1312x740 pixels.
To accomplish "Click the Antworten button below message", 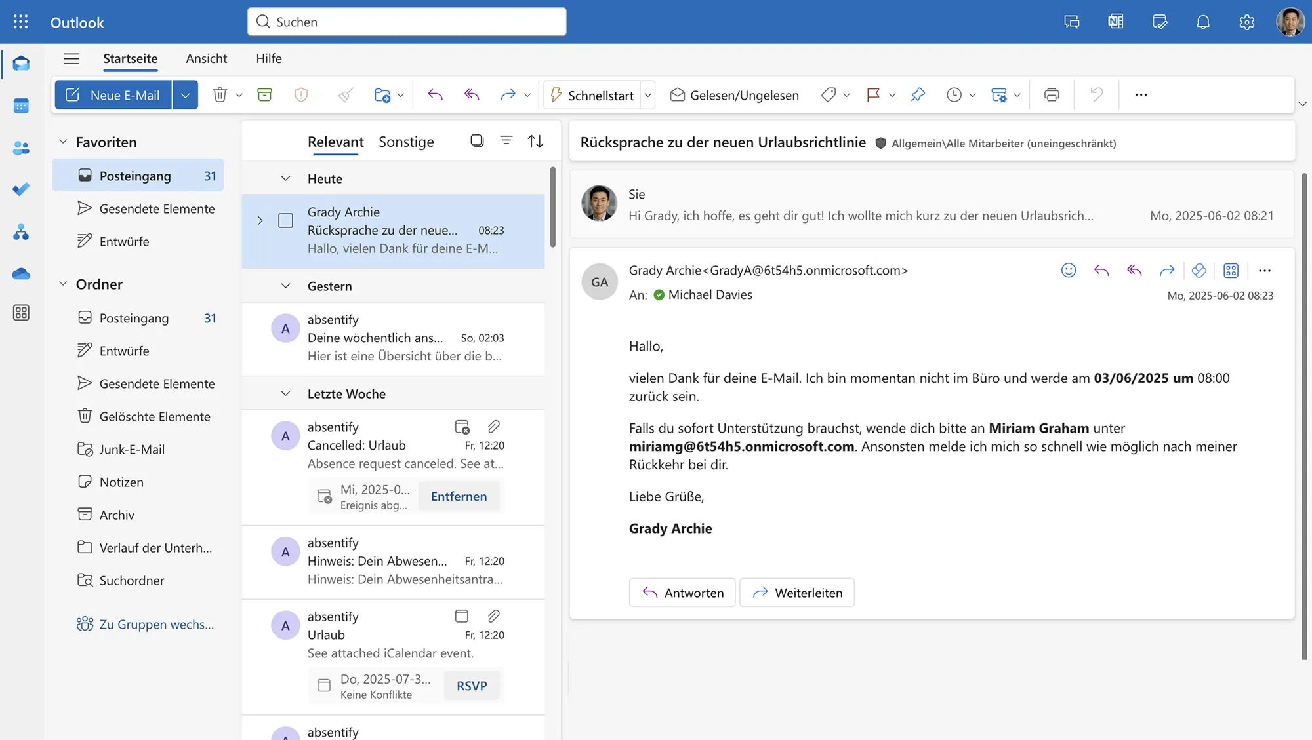I will tap(682, 593).
